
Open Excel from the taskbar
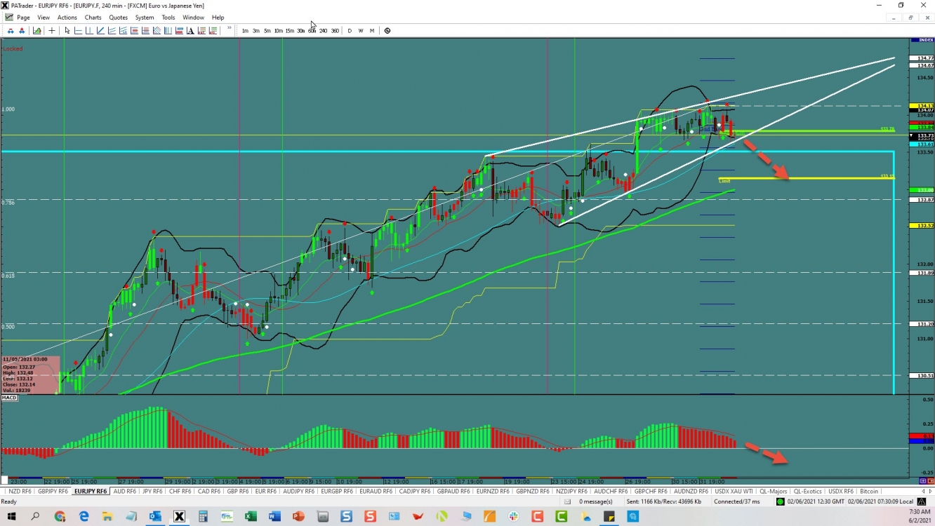251,517
